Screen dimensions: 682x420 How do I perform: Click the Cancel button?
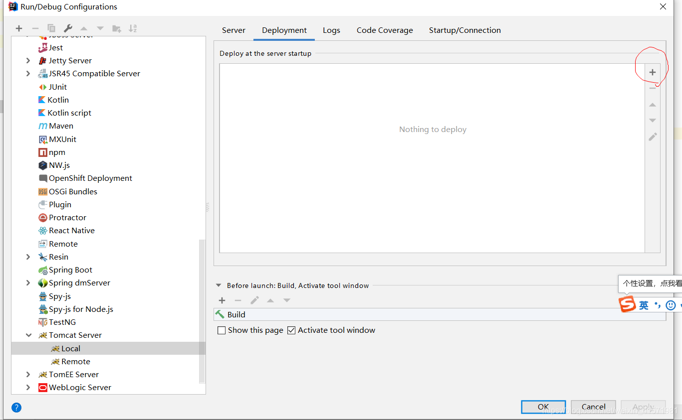(593, 407)
